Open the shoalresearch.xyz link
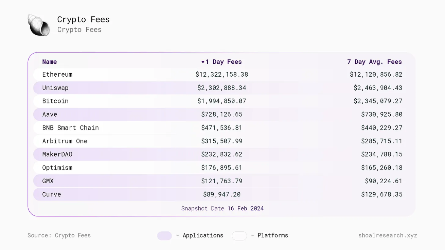 click(388, 235)
